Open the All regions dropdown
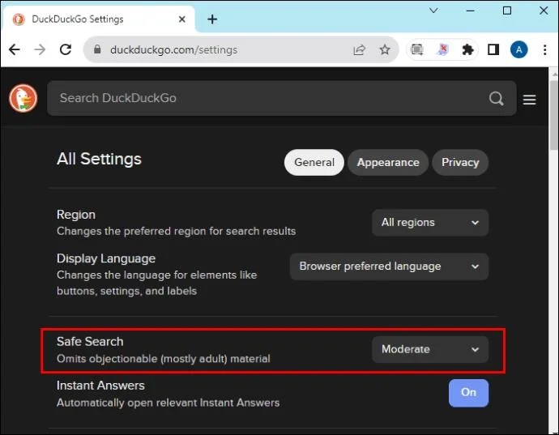Screen dimensions: 559x435 (x=430, y=223)
